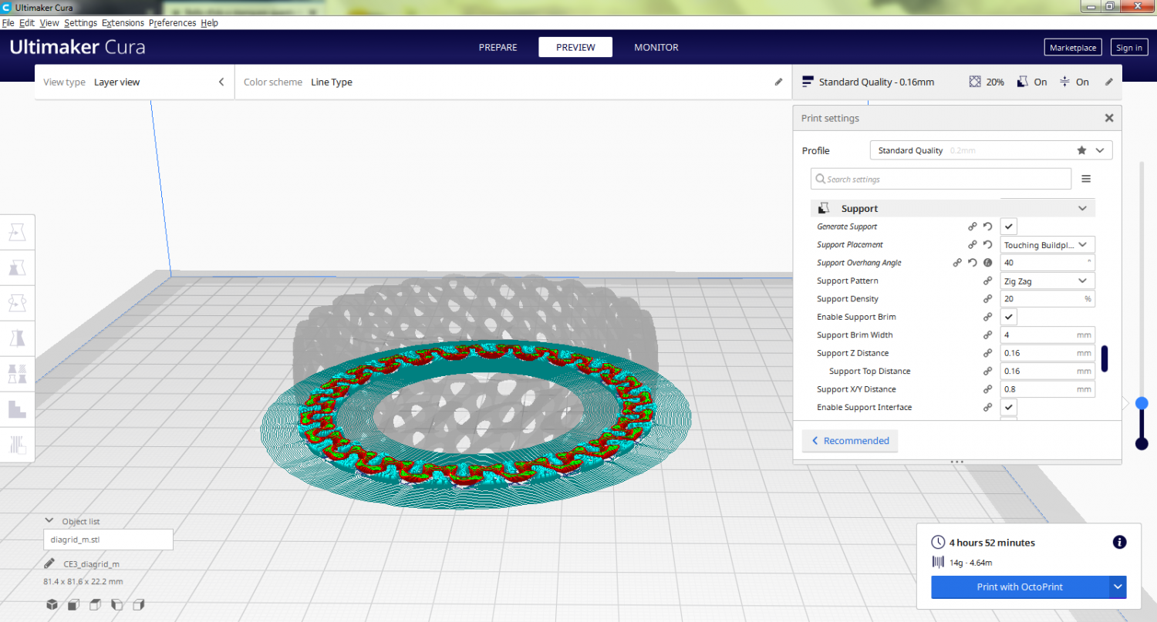This screenshot has height=622, width=1157.
Task: Click the print settings list scrollbar thumb
Action: tap(1105, 359)
